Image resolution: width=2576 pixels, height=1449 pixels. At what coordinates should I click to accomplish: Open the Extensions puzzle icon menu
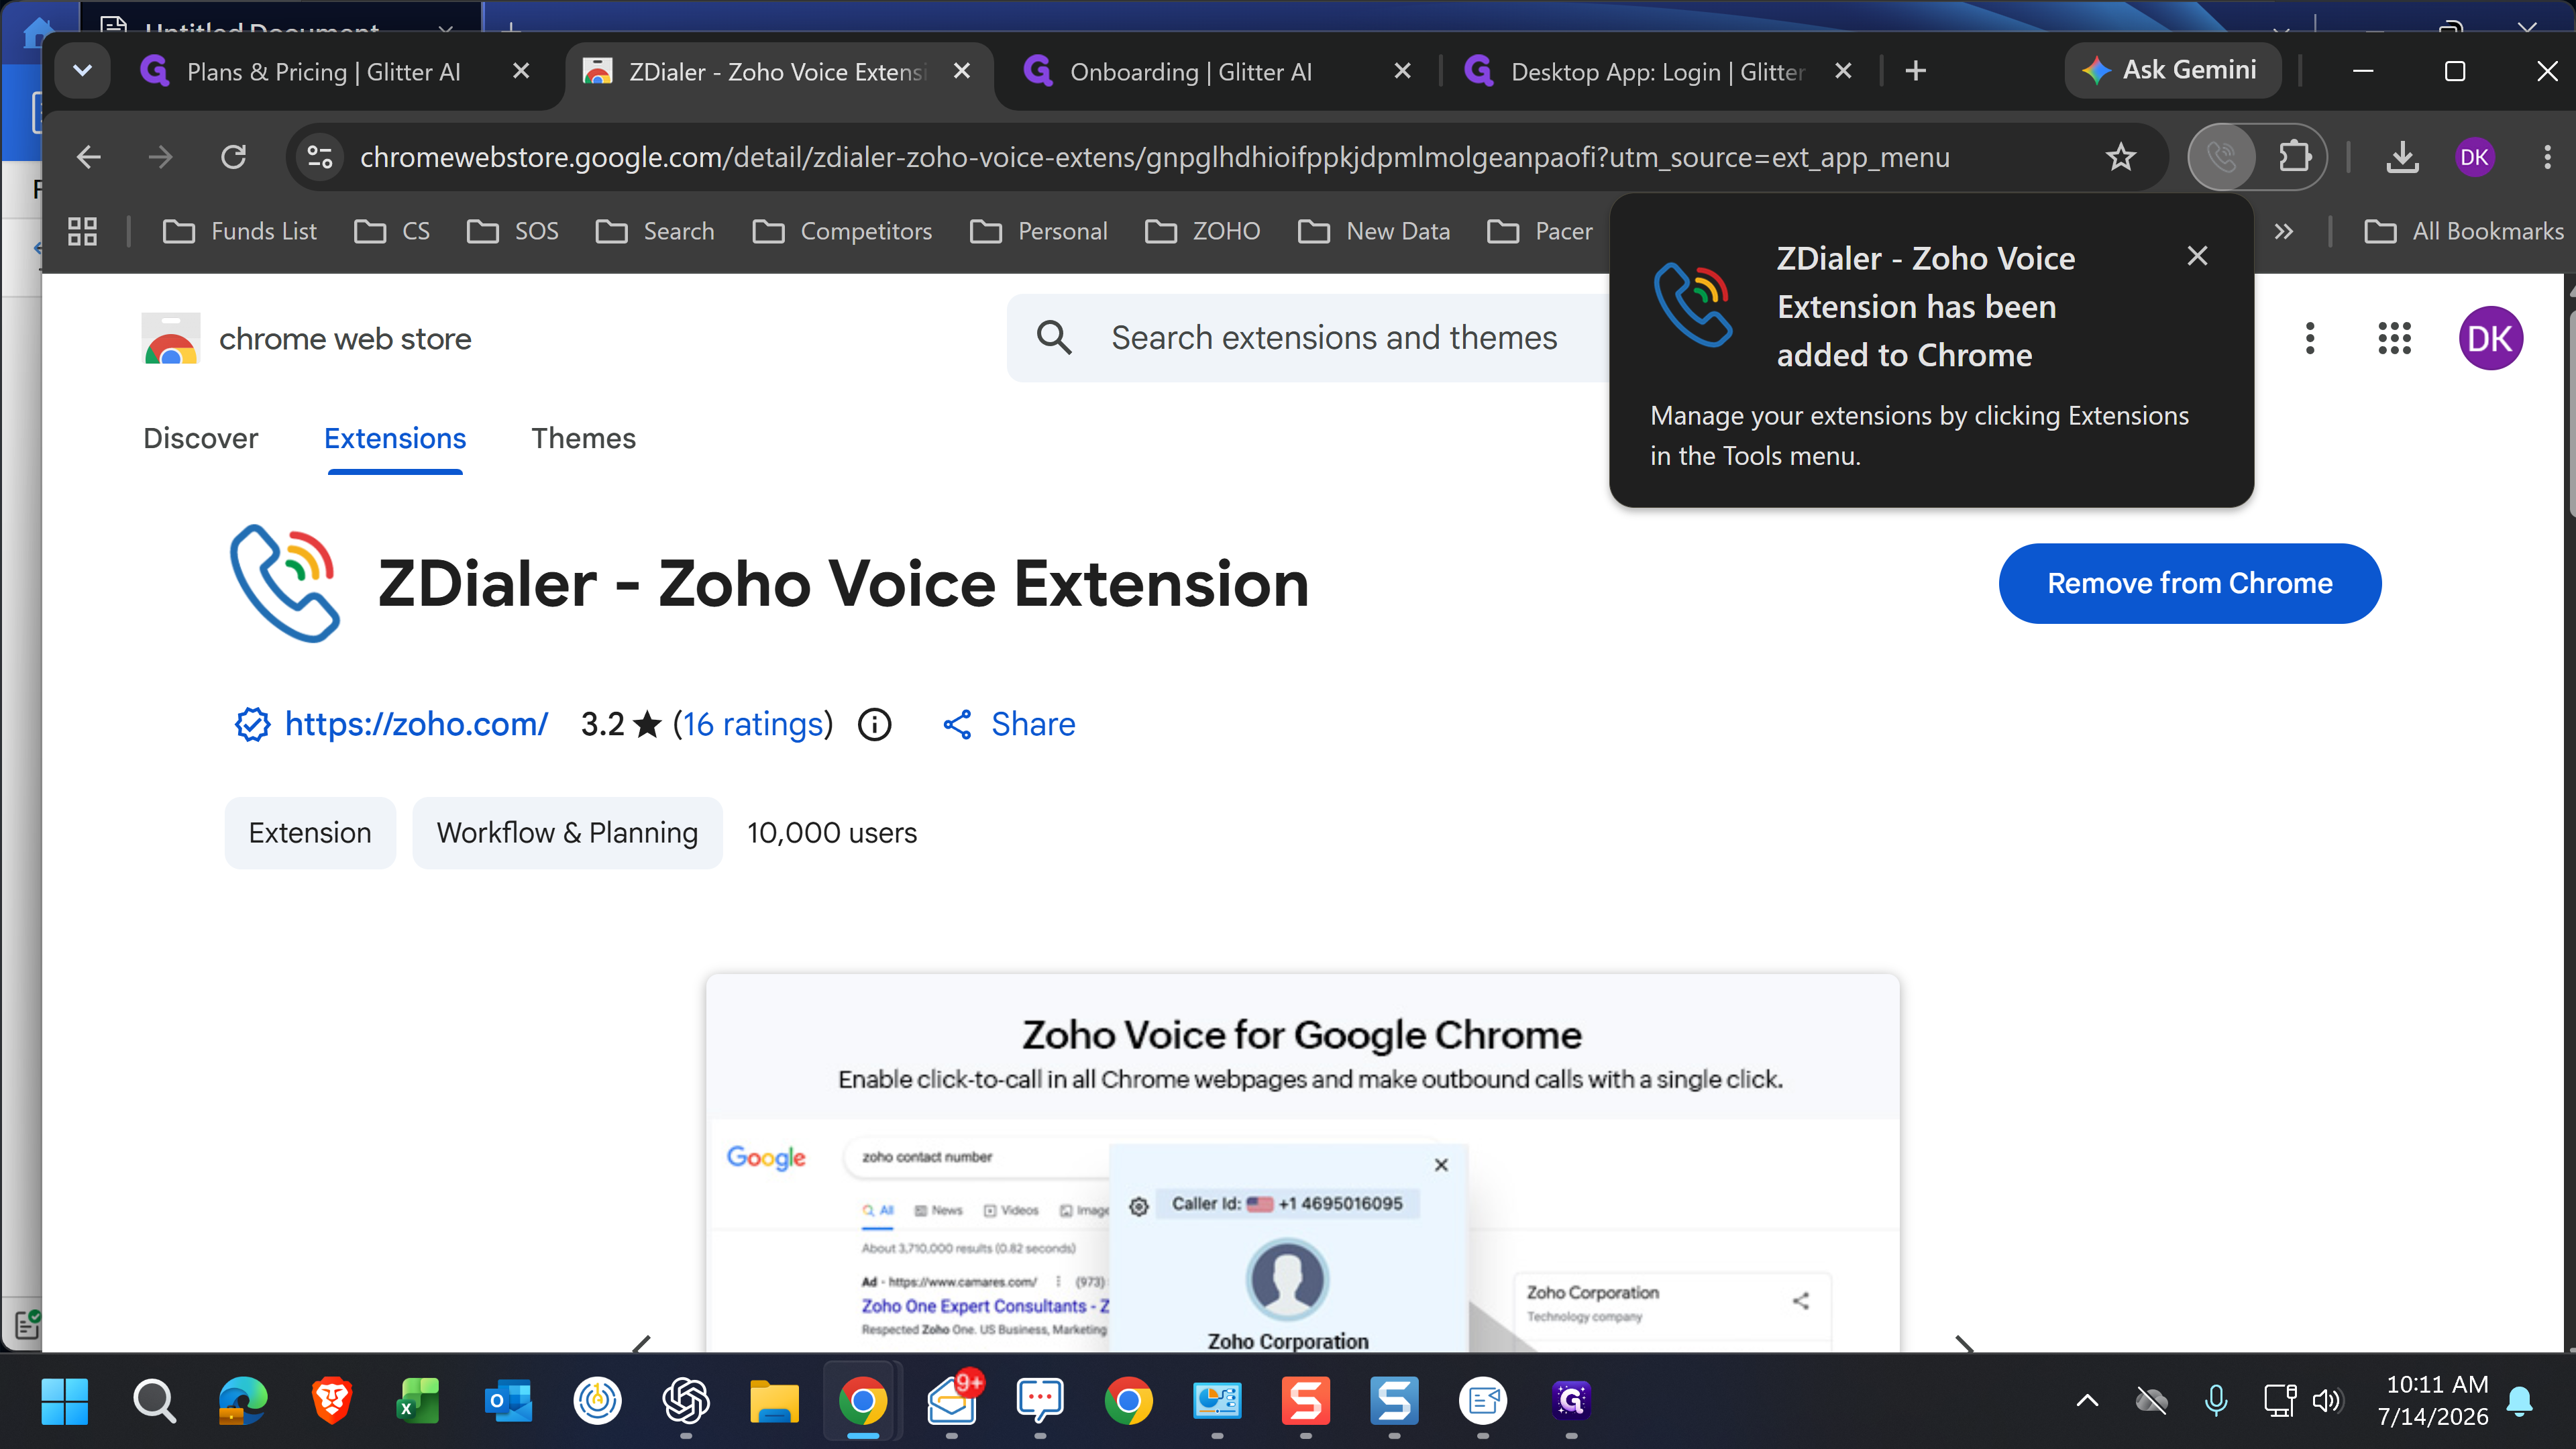point(2294,157)
